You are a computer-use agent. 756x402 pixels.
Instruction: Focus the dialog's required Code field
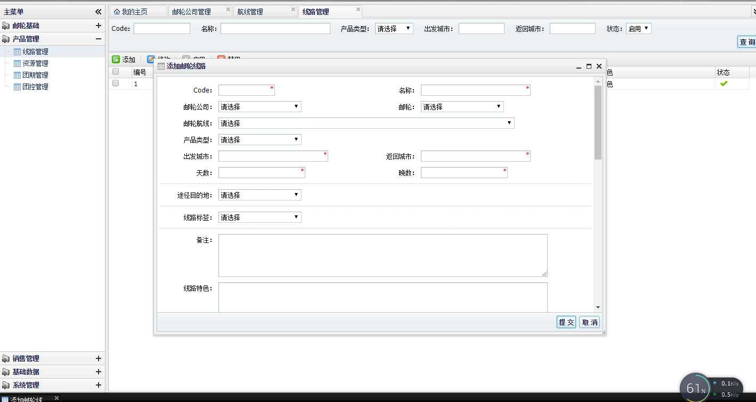(x=247, y=90)
